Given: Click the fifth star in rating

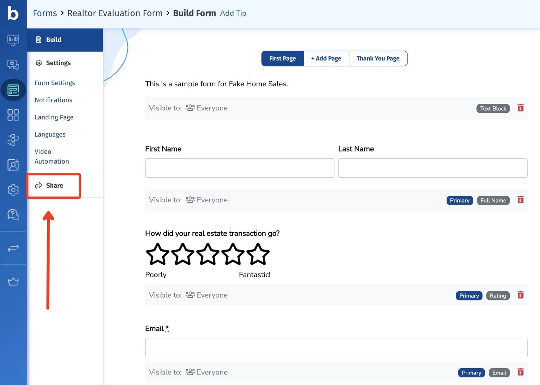Looking at the screenshot, I should tap(258, 254).
